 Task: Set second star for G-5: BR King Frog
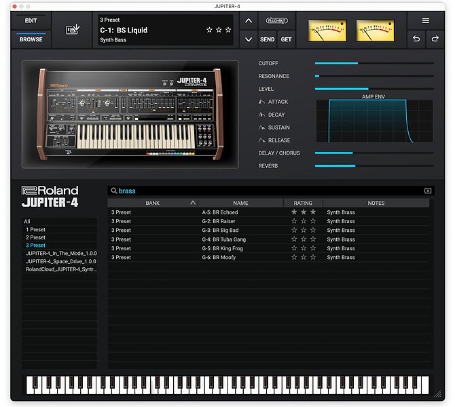click(304, 248)
